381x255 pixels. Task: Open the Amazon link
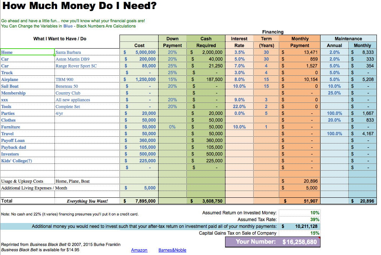(139, 250)
